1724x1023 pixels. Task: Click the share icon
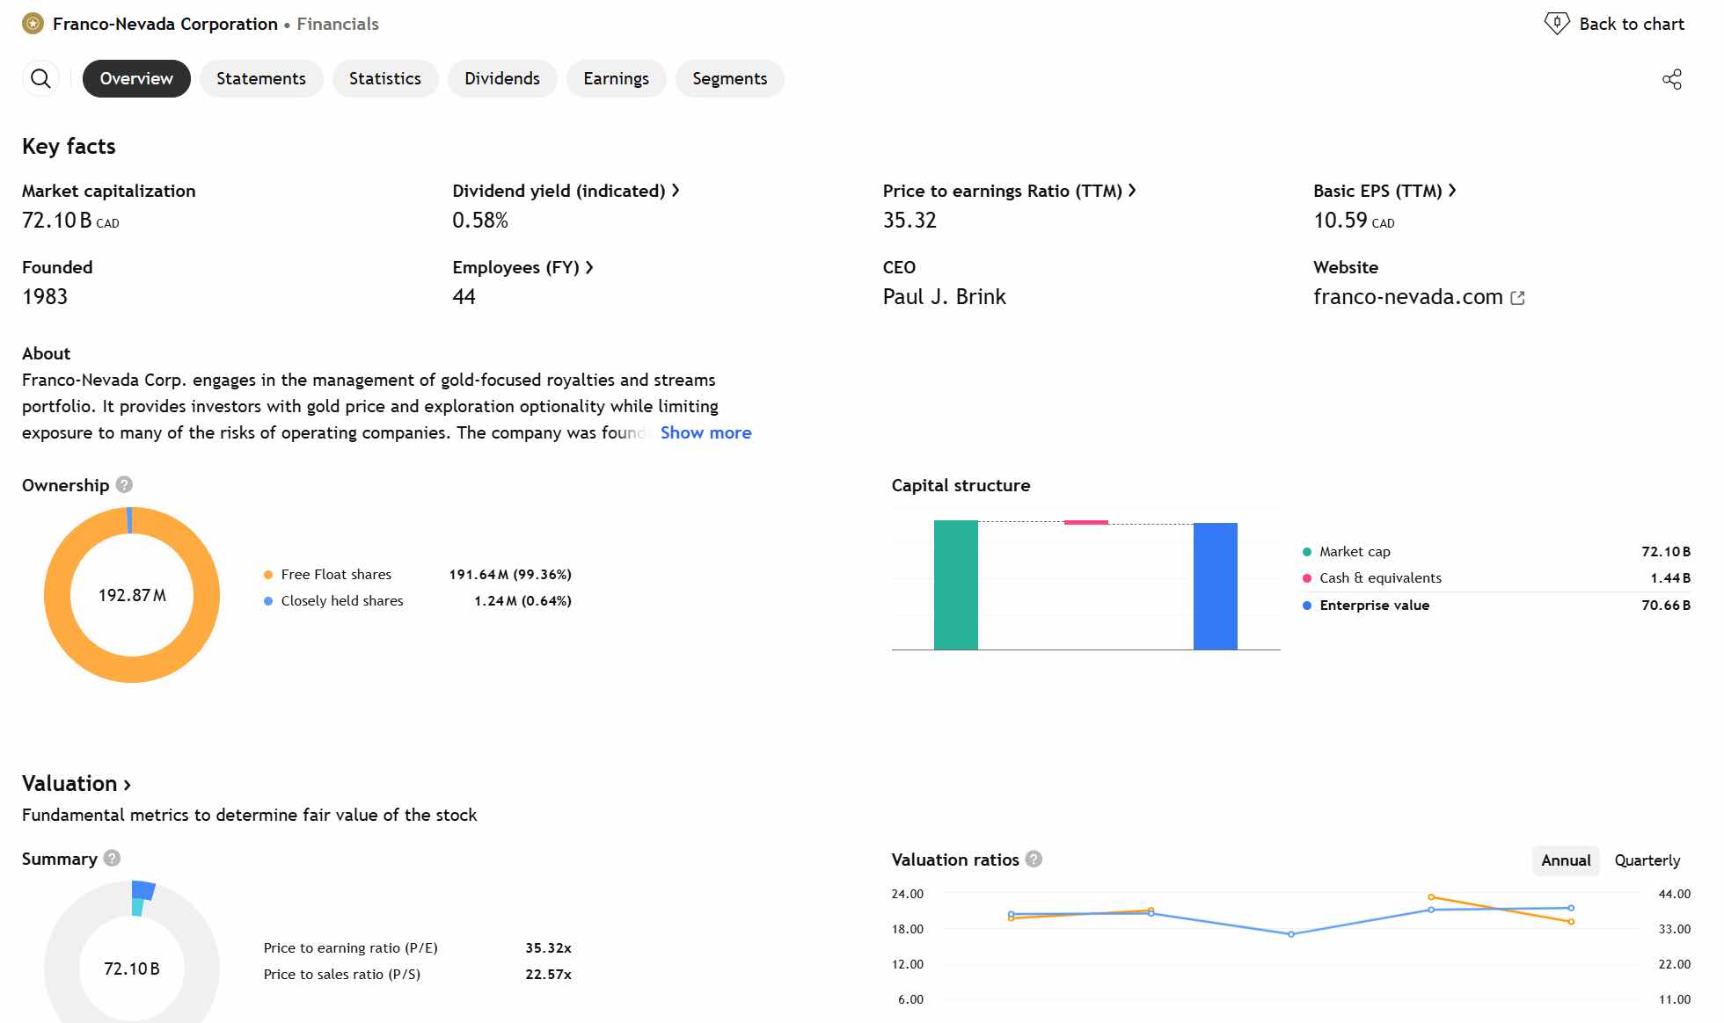[1672, 79]
